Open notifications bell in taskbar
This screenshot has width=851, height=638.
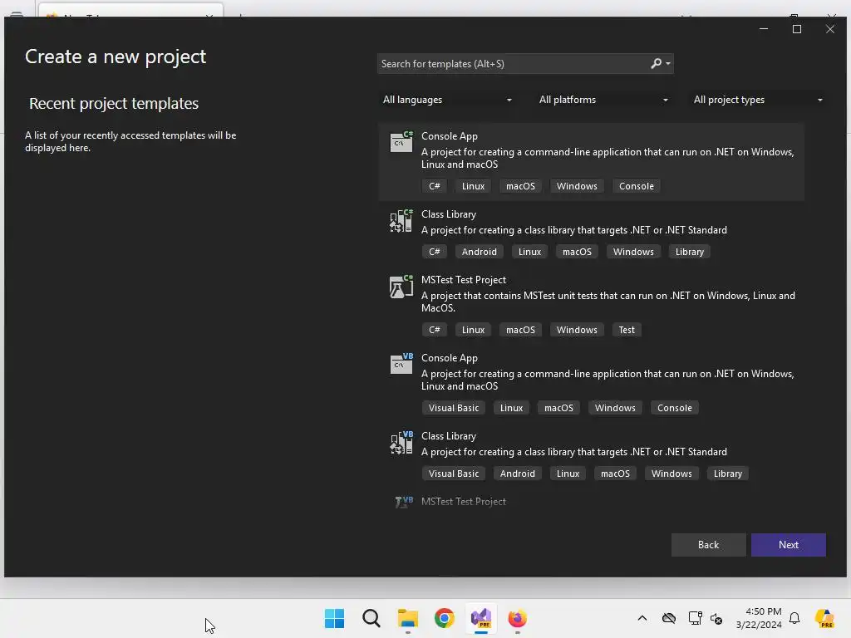pos(794,618)
